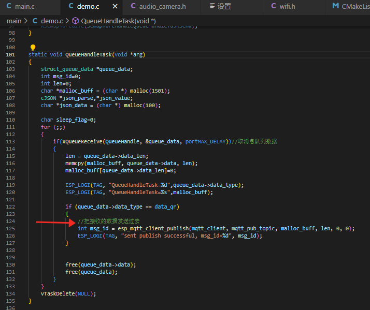Click the settings tab's list icon
This screenshot has height=310, width=370.
coord(211,6)
